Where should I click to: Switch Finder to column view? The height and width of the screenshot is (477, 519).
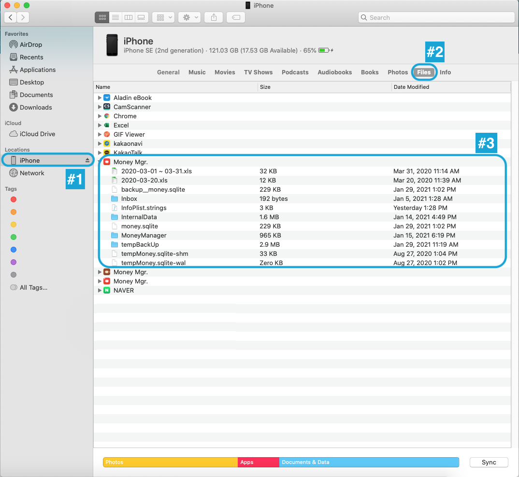click(x=128, y=17)
